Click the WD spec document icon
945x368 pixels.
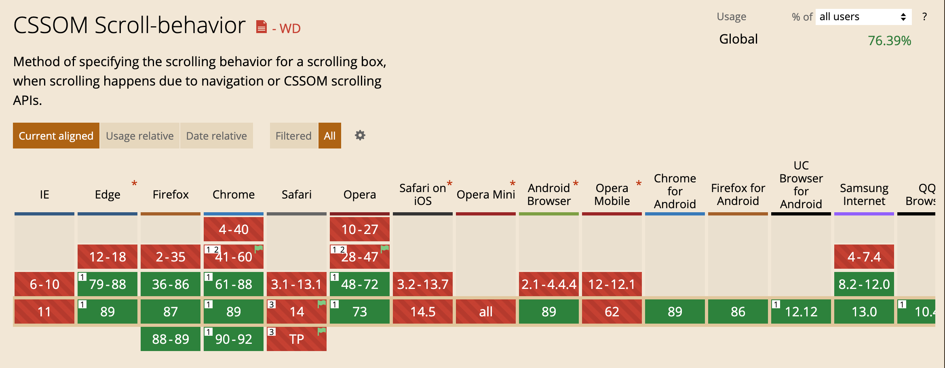(262, 27)
